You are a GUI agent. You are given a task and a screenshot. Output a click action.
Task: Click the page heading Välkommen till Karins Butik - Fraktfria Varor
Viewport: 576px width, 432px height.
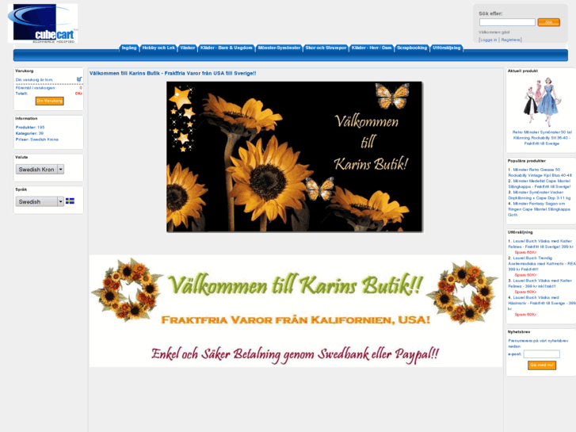tap(173, 74)
